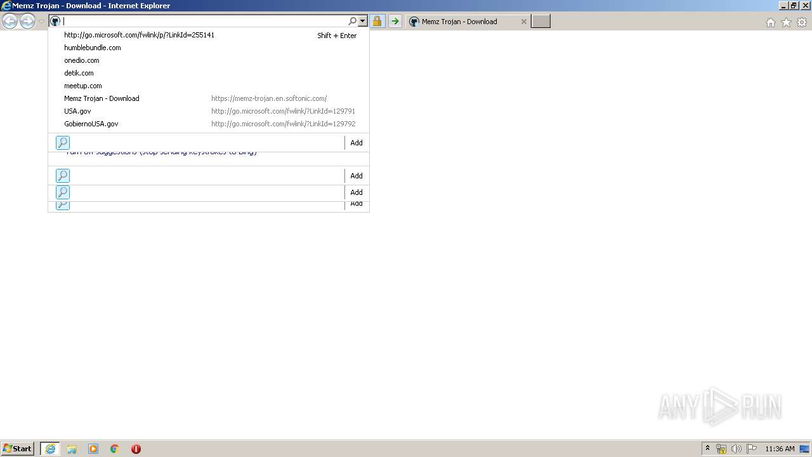Open Windows Explorer folder from the taskbar
812x457 pixels.
72,449
